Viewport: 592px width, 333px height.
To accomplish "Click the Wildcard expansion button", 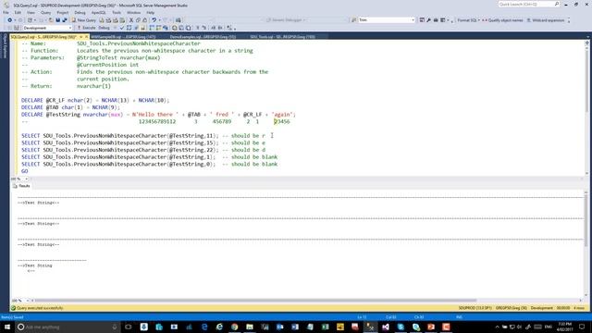I will tap(546, 20).
